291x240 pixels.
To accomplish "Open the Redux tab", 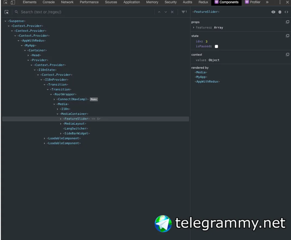I will tap(203, 2).
